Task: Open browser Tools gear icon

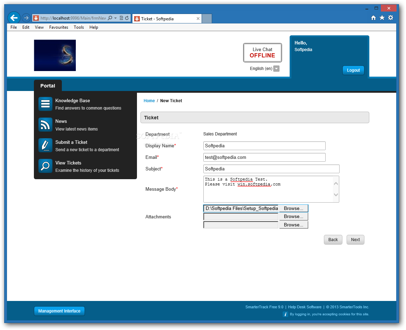Action: pyautogui.click(x=391, y=17)
